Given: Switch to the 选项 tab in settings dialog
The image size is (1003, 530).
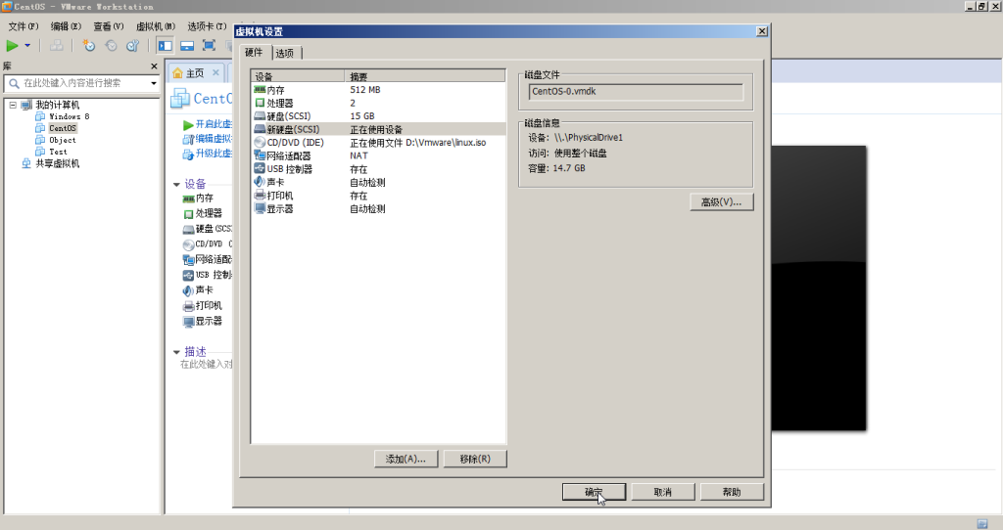Looking at the screenshot, I should click(285, 53).
